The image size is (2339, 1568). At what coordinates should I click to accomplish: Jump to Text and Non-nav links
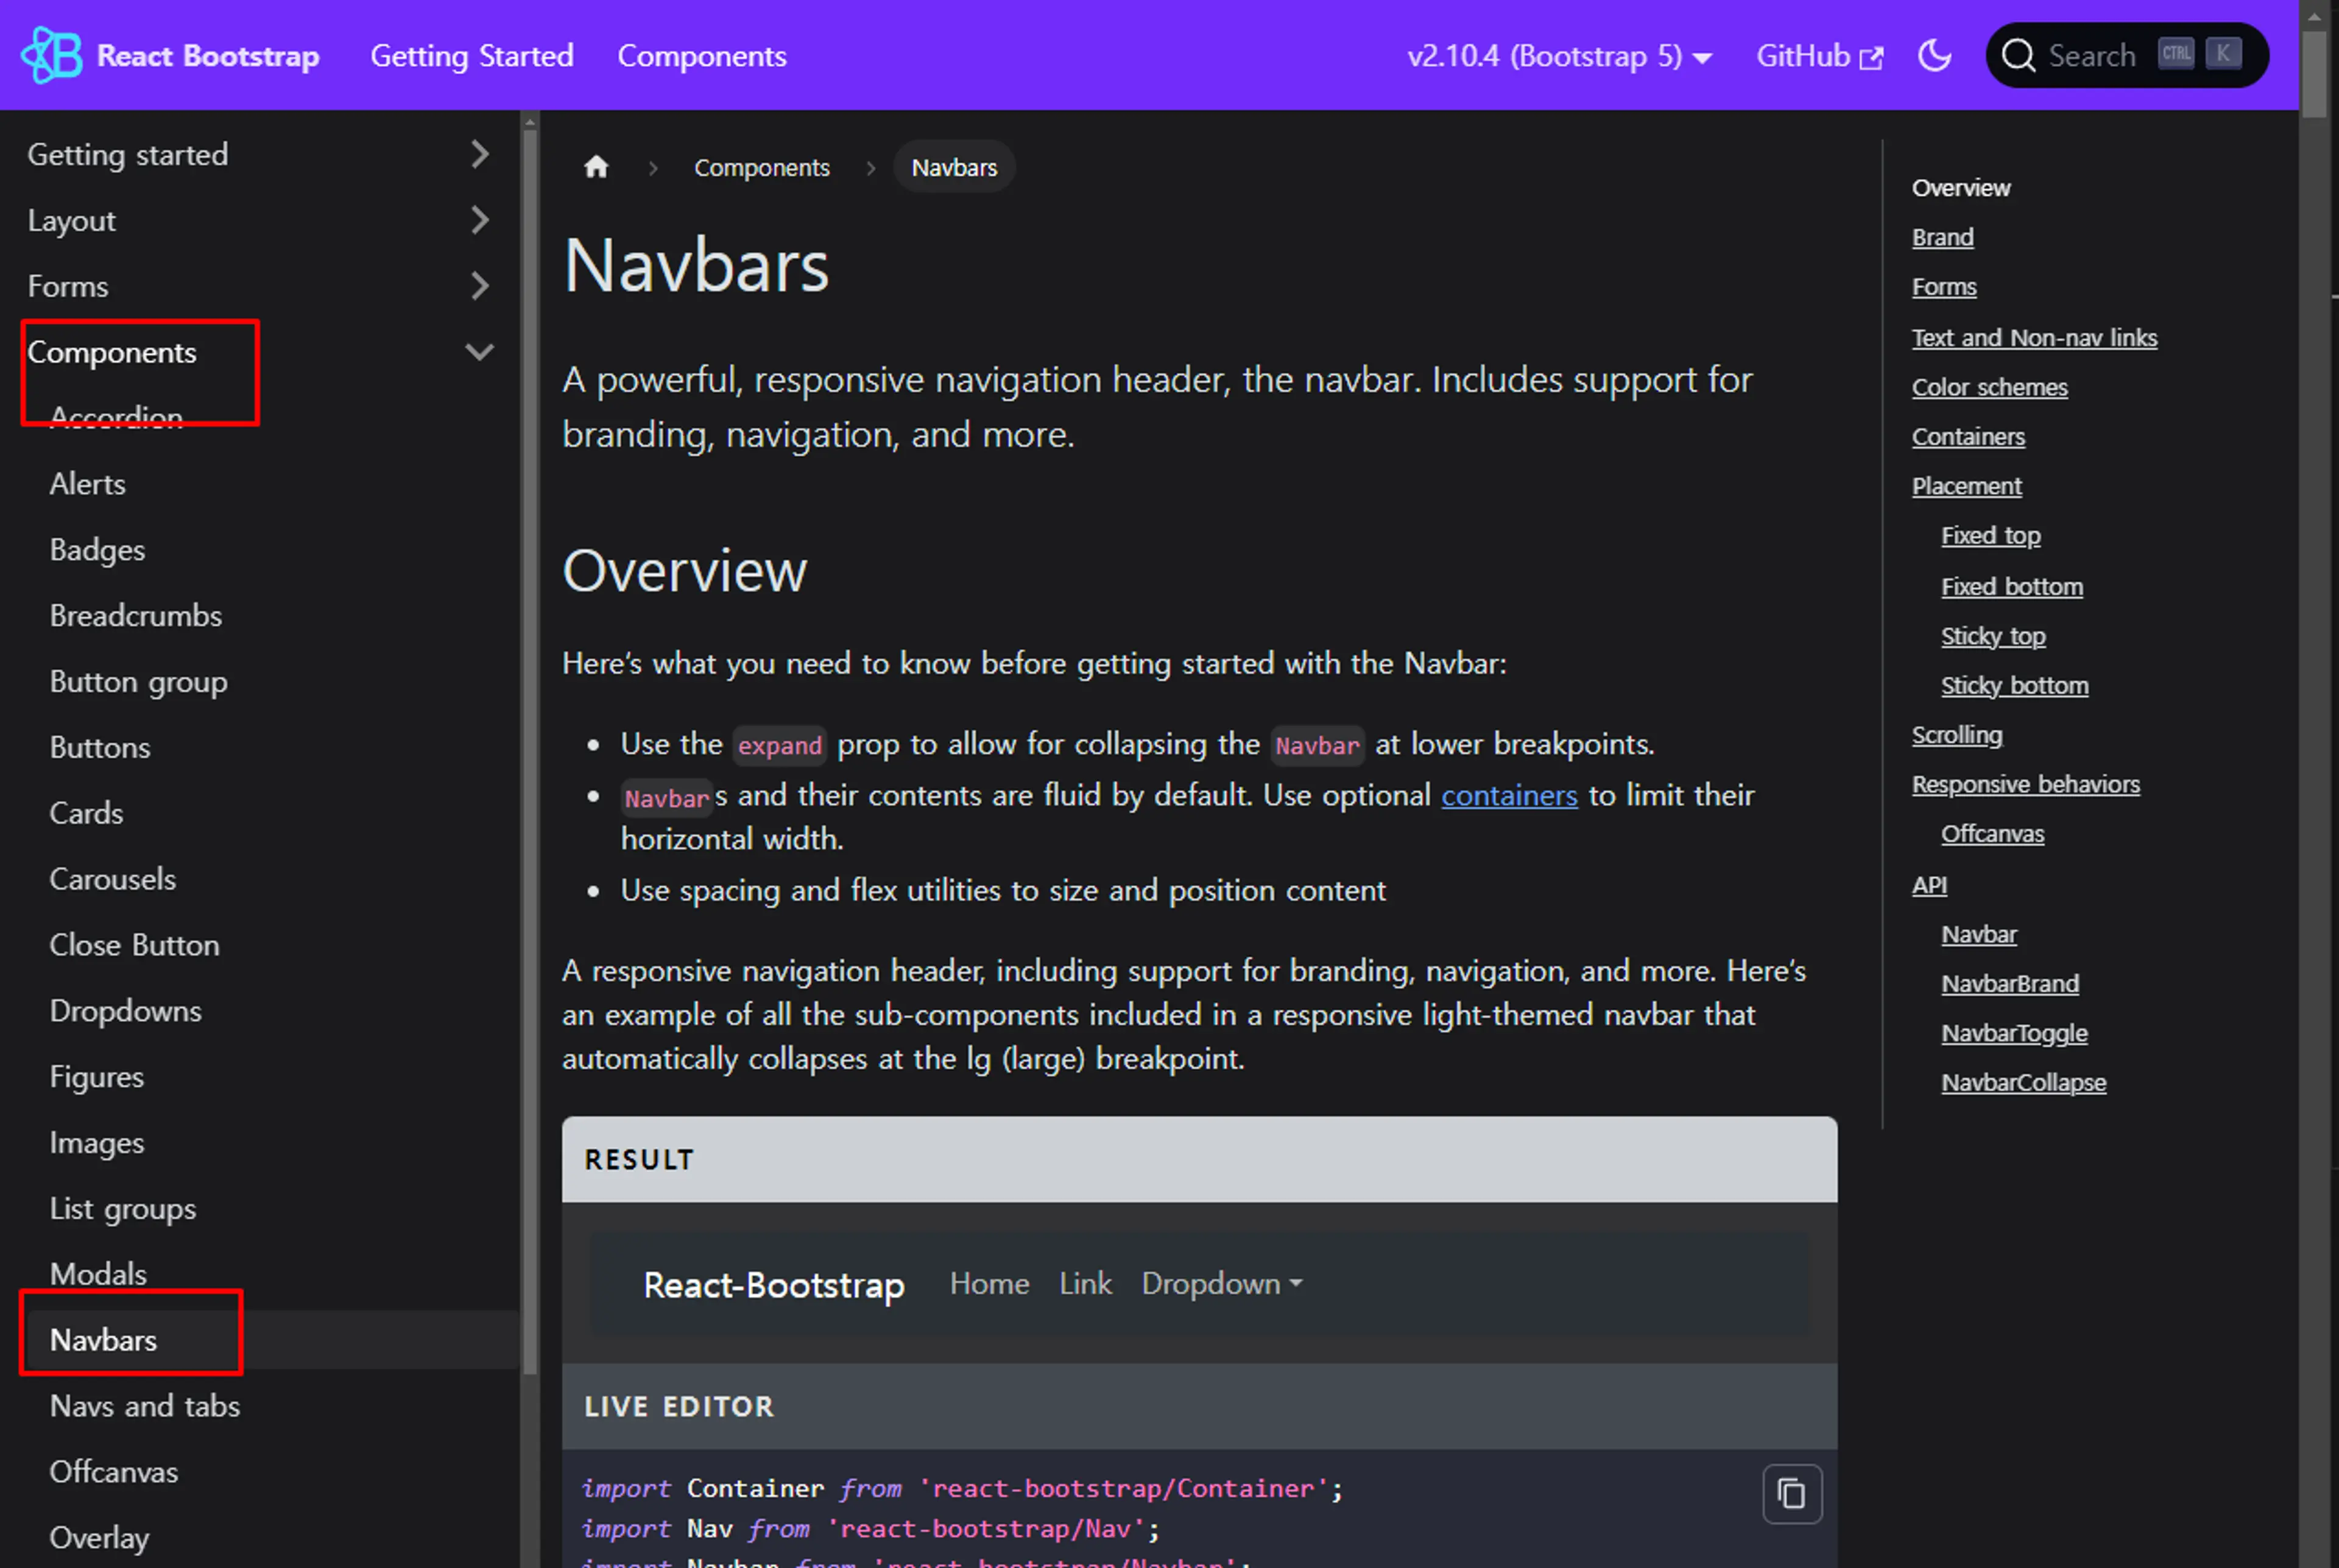[x=2034, y=338]
